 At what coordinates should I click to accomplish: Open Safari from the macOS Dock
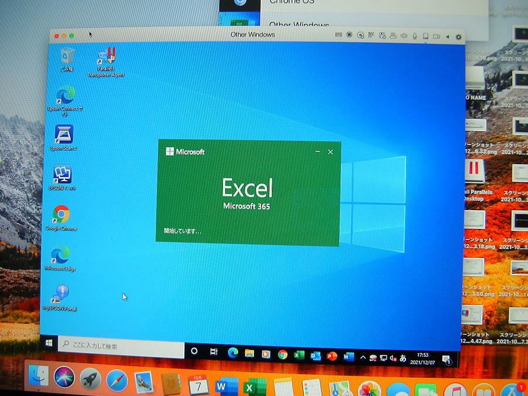click(117, 381)
